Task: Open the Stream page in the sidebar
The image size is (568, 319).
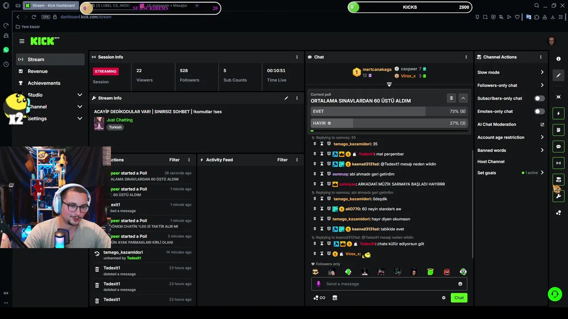Action: click(x=51, y=59)
